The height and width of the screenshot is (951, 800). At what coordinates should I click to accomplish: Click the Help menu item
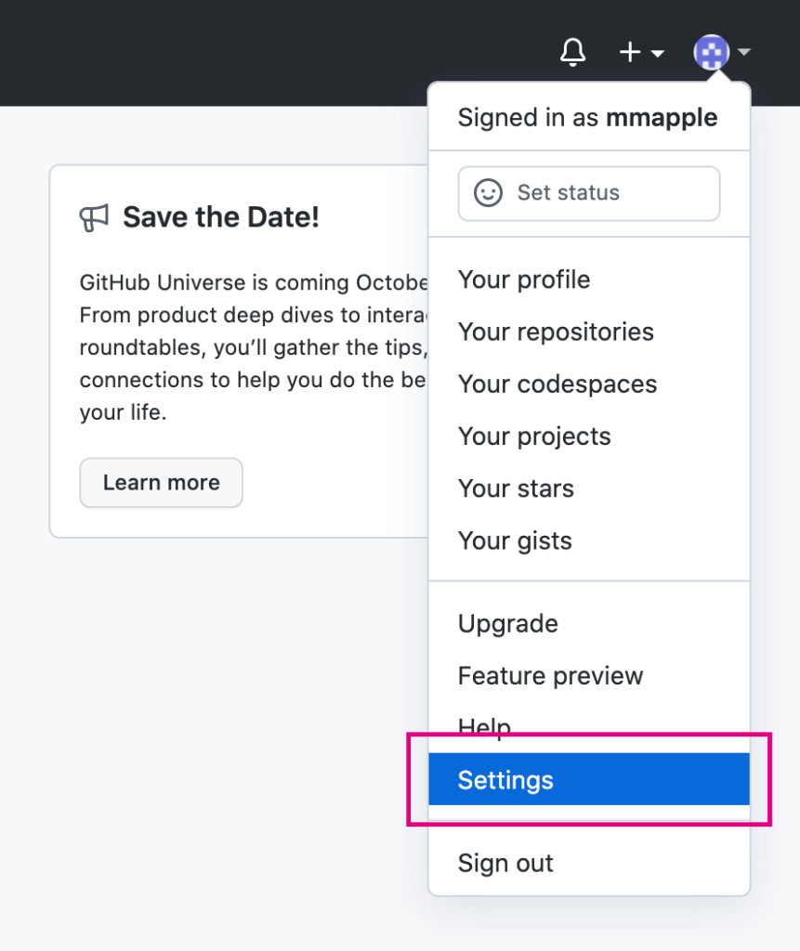(484, 727)
